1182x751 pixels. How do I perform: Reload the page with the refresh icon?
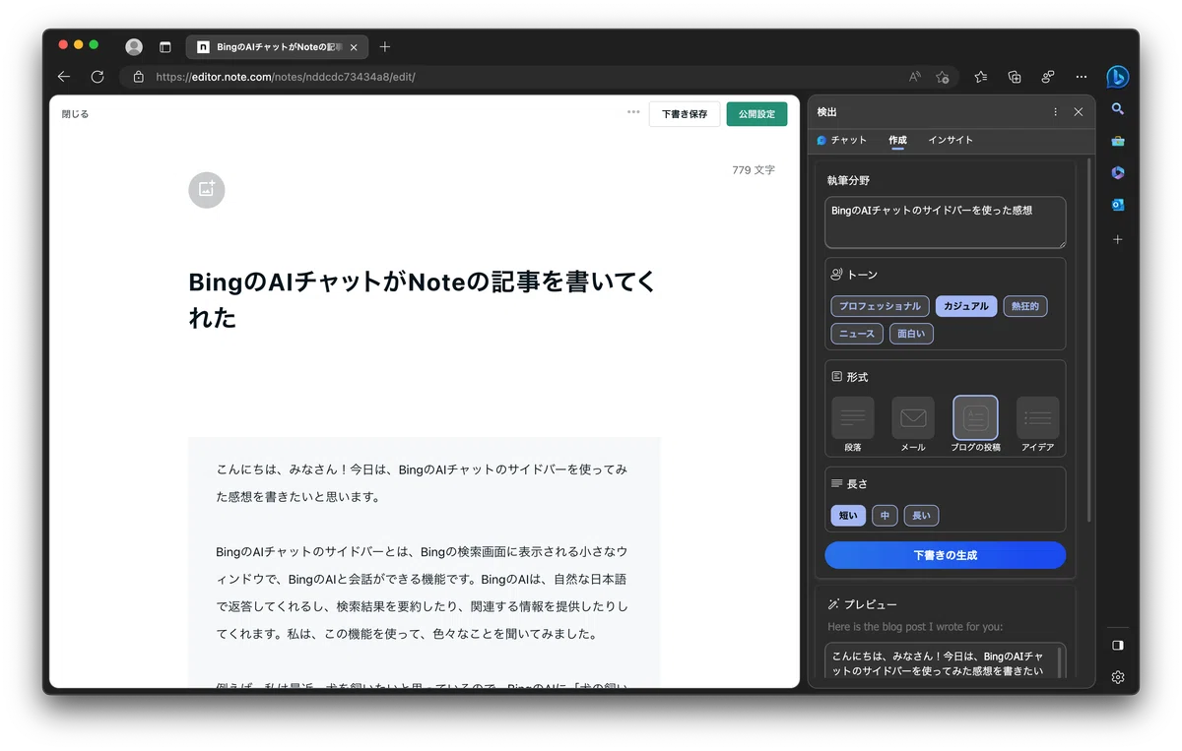tap(98, 77)
